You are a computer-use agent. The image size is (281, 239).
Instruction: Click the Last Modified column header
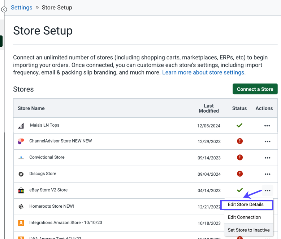click(x=209, y=108)
